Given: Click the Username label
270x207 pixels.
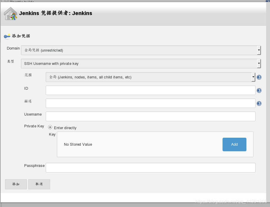Looking at the screenshot, I should pos(33,114).
